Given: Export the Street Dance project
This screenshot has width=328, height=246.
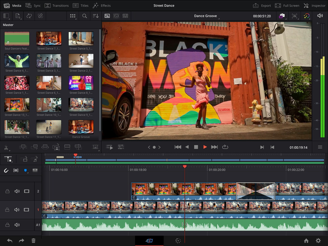Looking at the screenshot, I should tap(262, 5).
